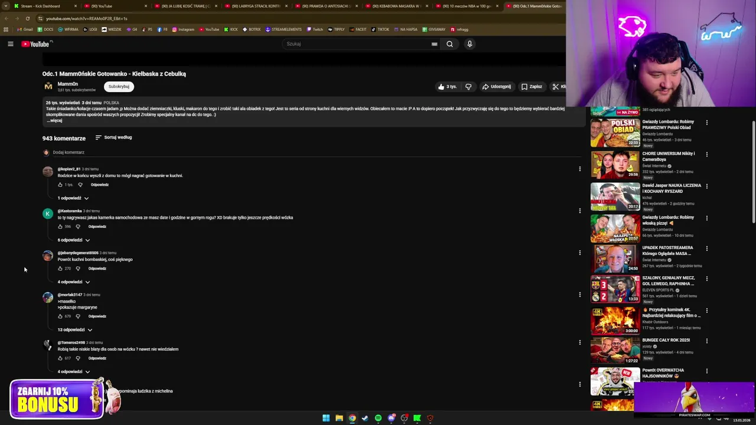756x425 pixels.
Task: Open File Explorer from taskbar
Action: [339, 418]
